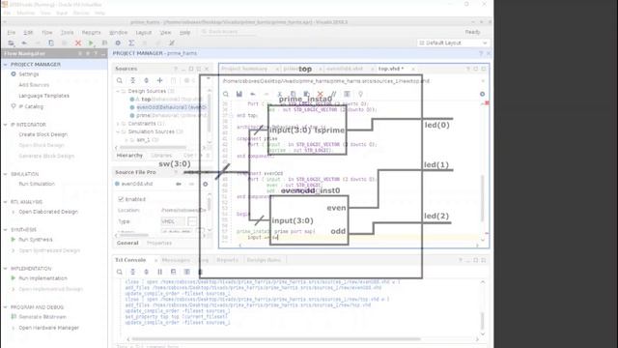The image size is (618, 348).
Task: Collapse IMPLEMENTATION section
Action: tap(6, 269)
